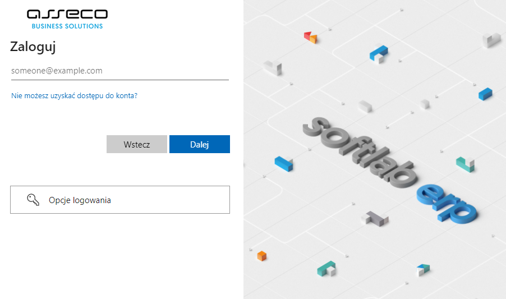Click the Zaloguj heading
The width and height of the screenshot is (506, 299).
pos(33,47)
